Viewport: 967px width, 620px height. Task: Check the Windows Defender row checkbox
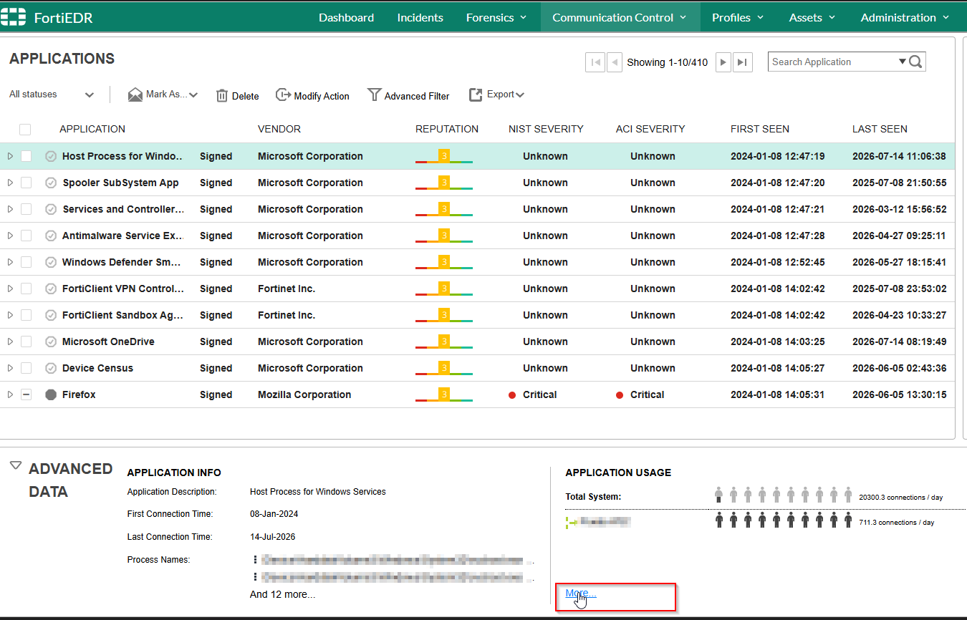click(27, 262)
